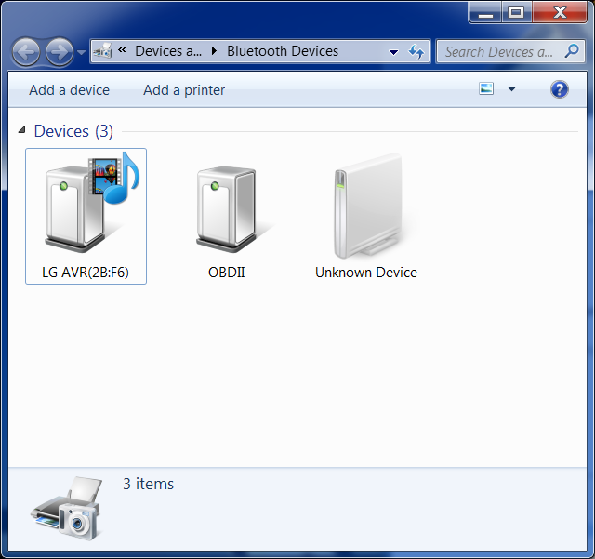Click the Bluetooth Devices breadcrumb

click(x=283, y=51)
